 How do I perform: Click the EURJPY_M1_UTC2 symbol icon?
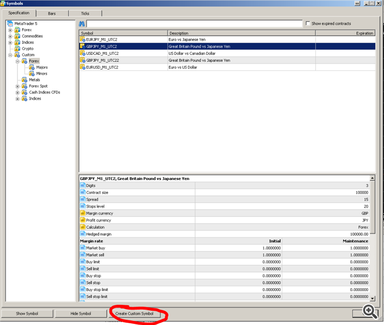[x=82, y=39]
